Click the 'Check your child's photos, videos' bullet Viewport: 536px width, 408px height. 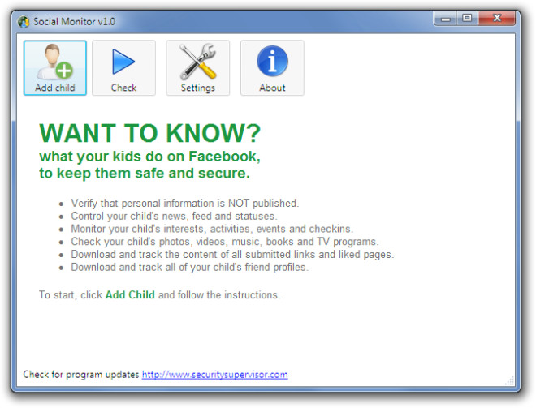point(225,242)
